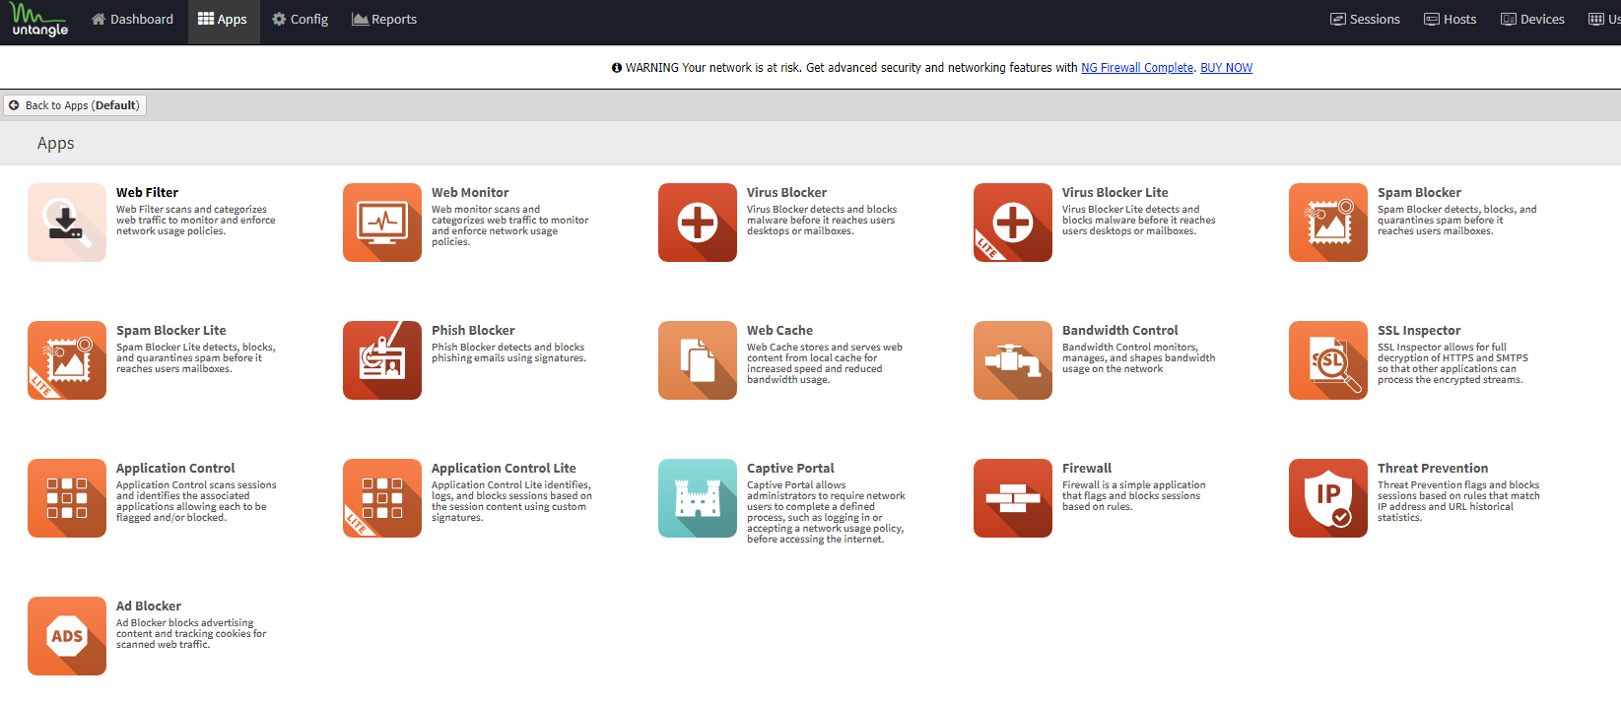Viewport: 1621px width, 704px height.
Task: Click the Application Control Lite title
Action: 504,469
